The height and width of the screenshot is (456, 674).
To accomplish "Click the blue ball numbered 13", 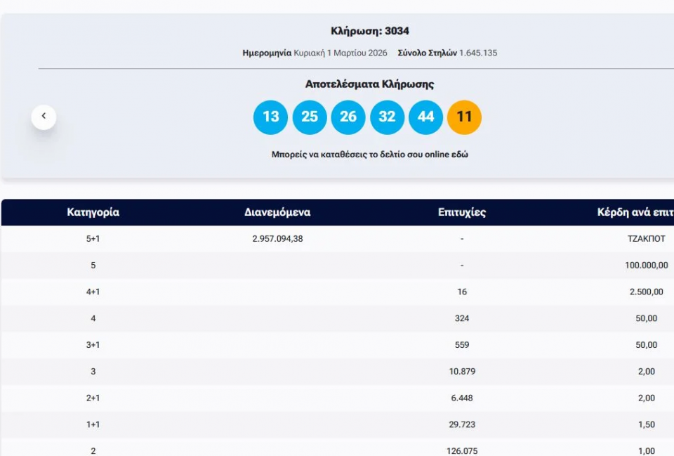I will click(270, 117).
